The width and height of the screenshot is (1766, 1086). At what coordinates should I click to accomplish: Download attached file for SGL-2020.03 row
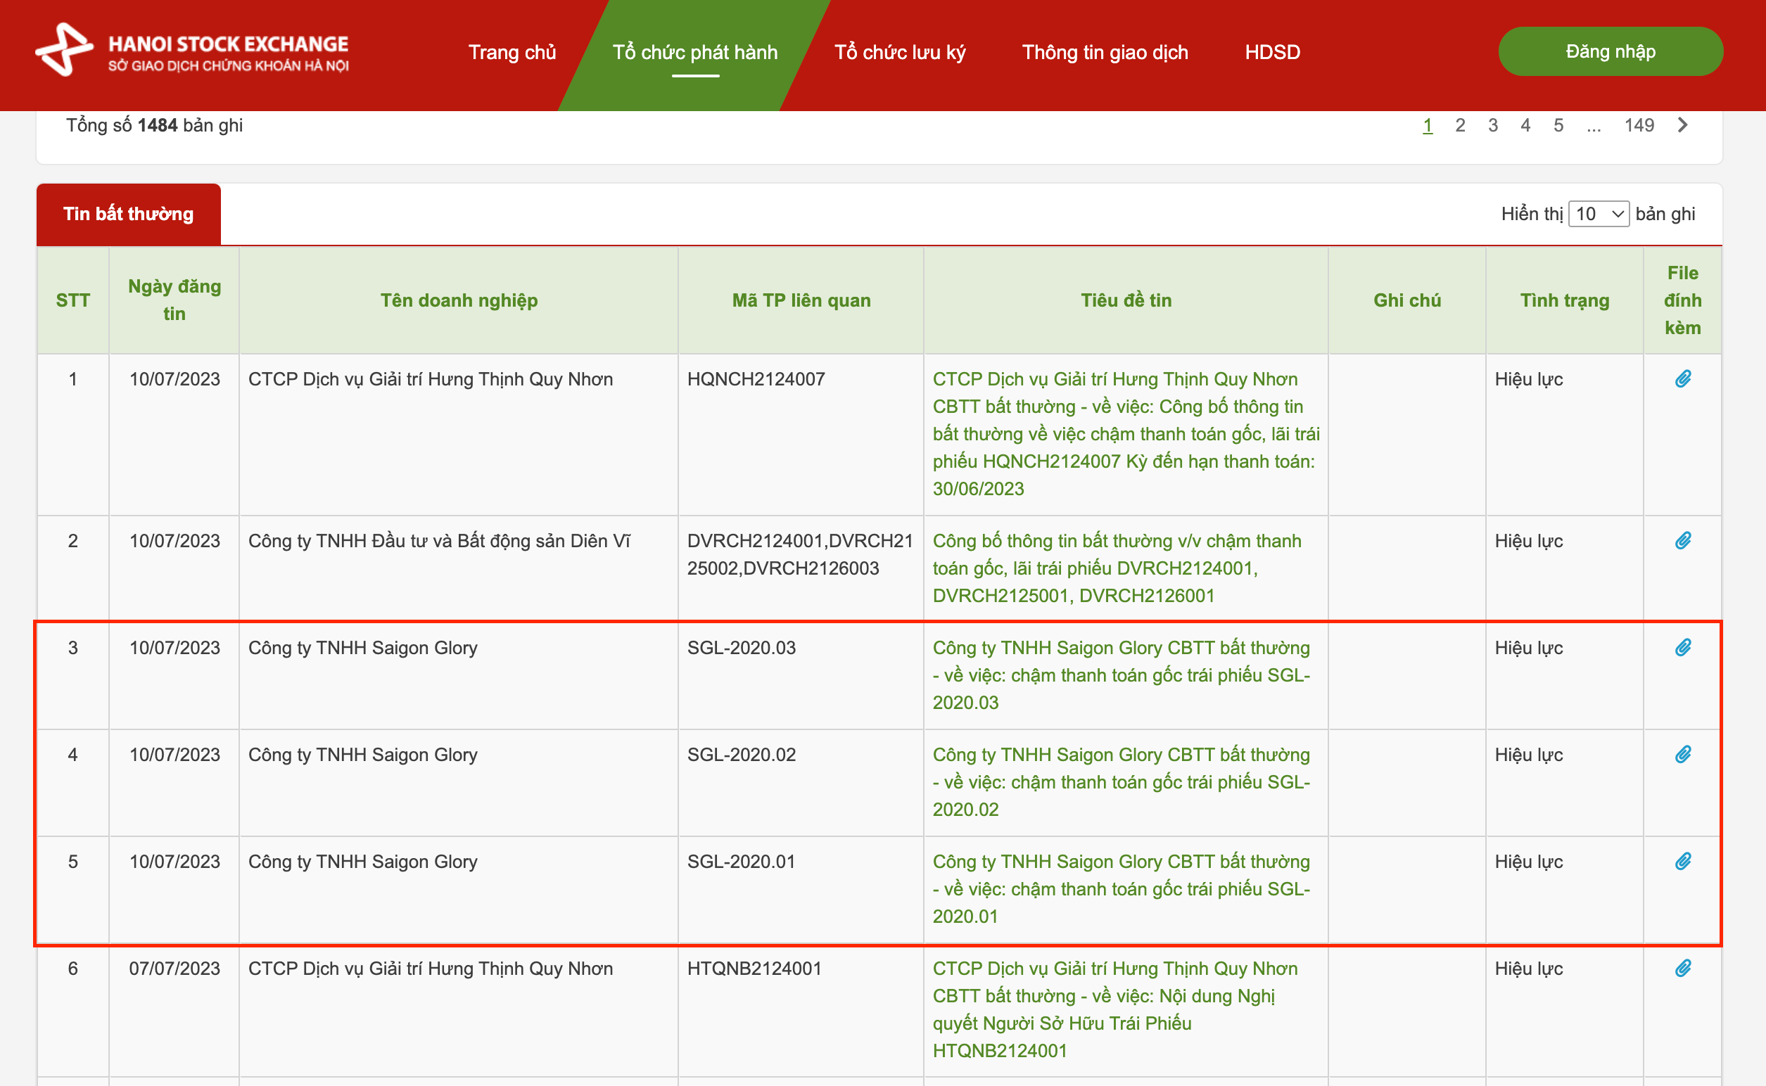pos(1682,647)
